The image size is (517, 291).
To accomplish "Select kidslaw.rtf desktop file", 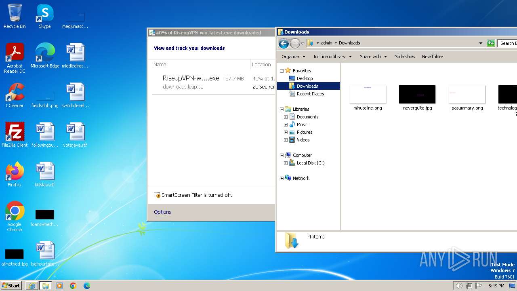I will [x=45, y=175].
